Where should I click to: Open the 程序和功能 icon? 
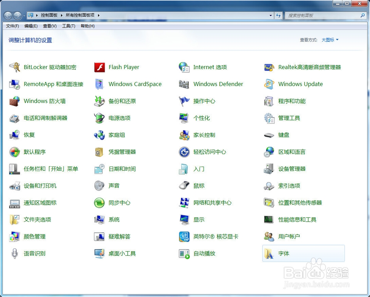point(269,101)
